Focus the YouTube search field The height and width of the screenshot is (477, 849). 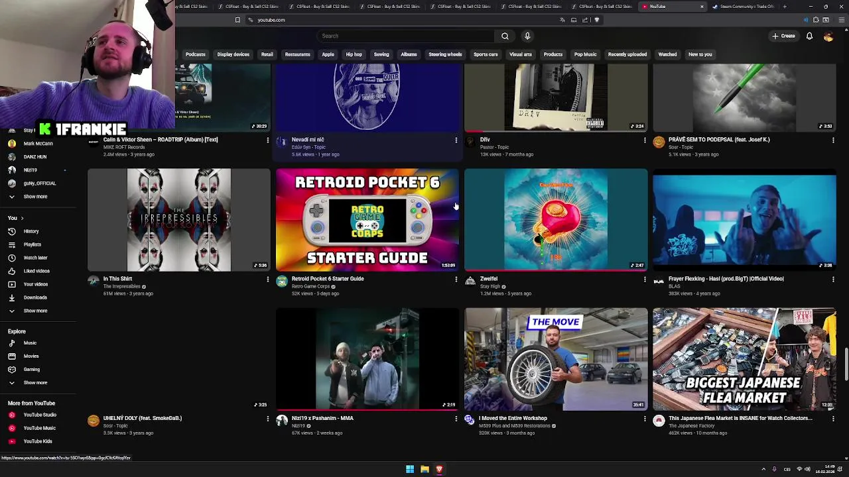[x=406, y=36]
